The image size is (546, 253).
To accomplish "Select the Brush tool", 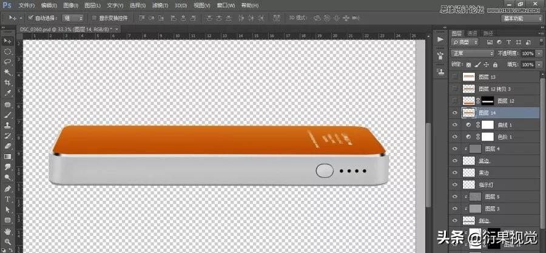I will click(x=8, y=115).
